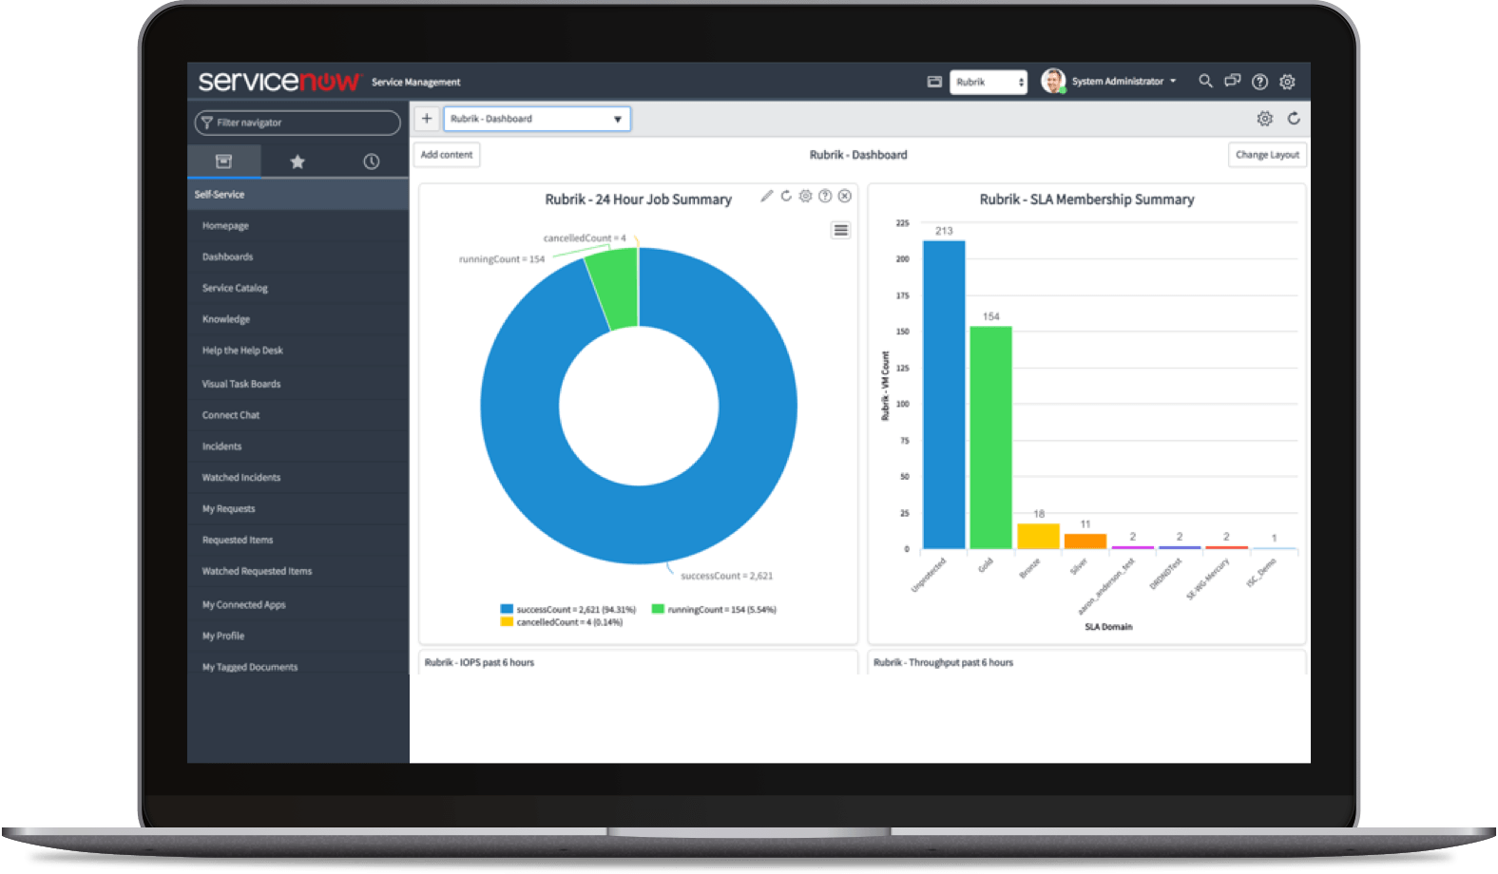Click the Change Layout button
The image size is (1498, 874).
tap(1267, 155)
